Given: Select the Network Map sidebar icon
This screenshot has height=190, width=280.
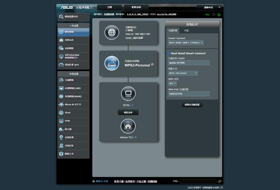Looking at the screenshot, I should click(61, 32).
